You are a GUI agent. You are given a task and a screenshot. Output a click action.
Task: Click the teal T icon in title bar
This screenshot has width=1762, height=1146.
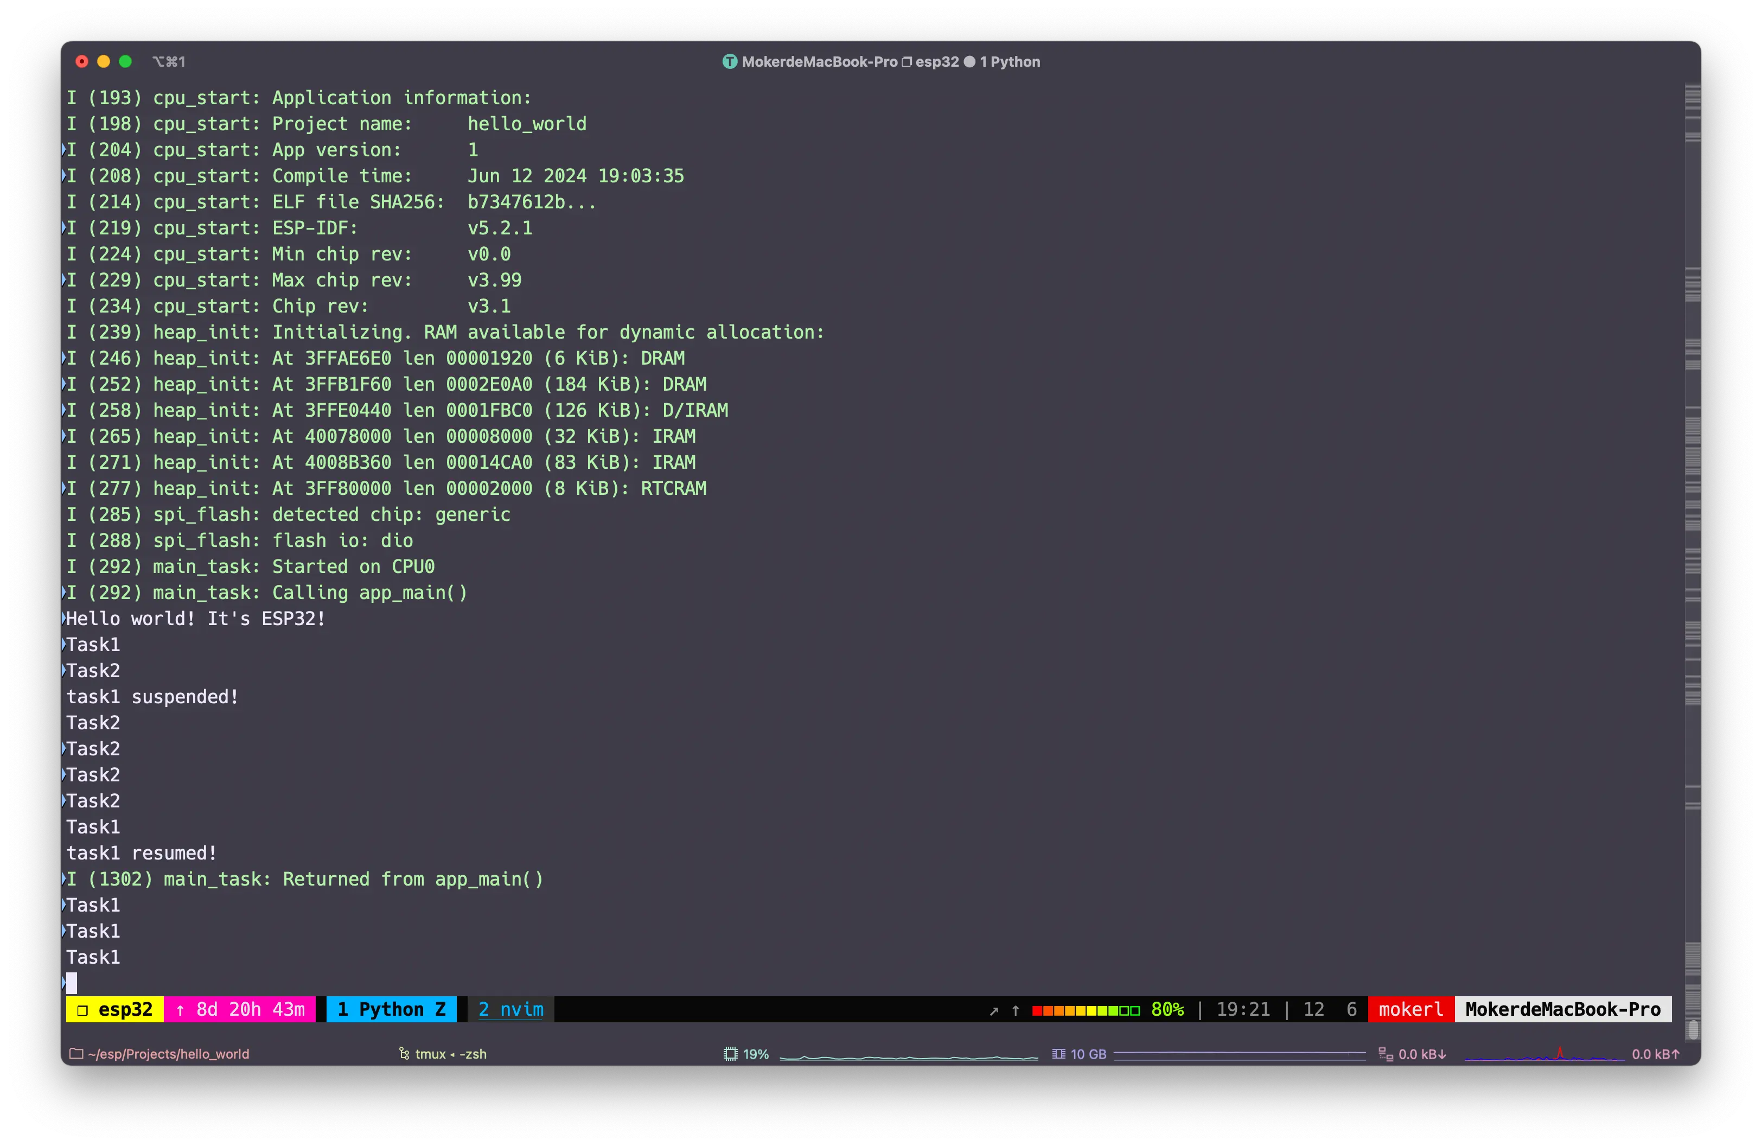pos(729,61)
